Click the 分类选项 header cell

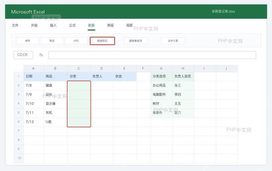[161, 76]
